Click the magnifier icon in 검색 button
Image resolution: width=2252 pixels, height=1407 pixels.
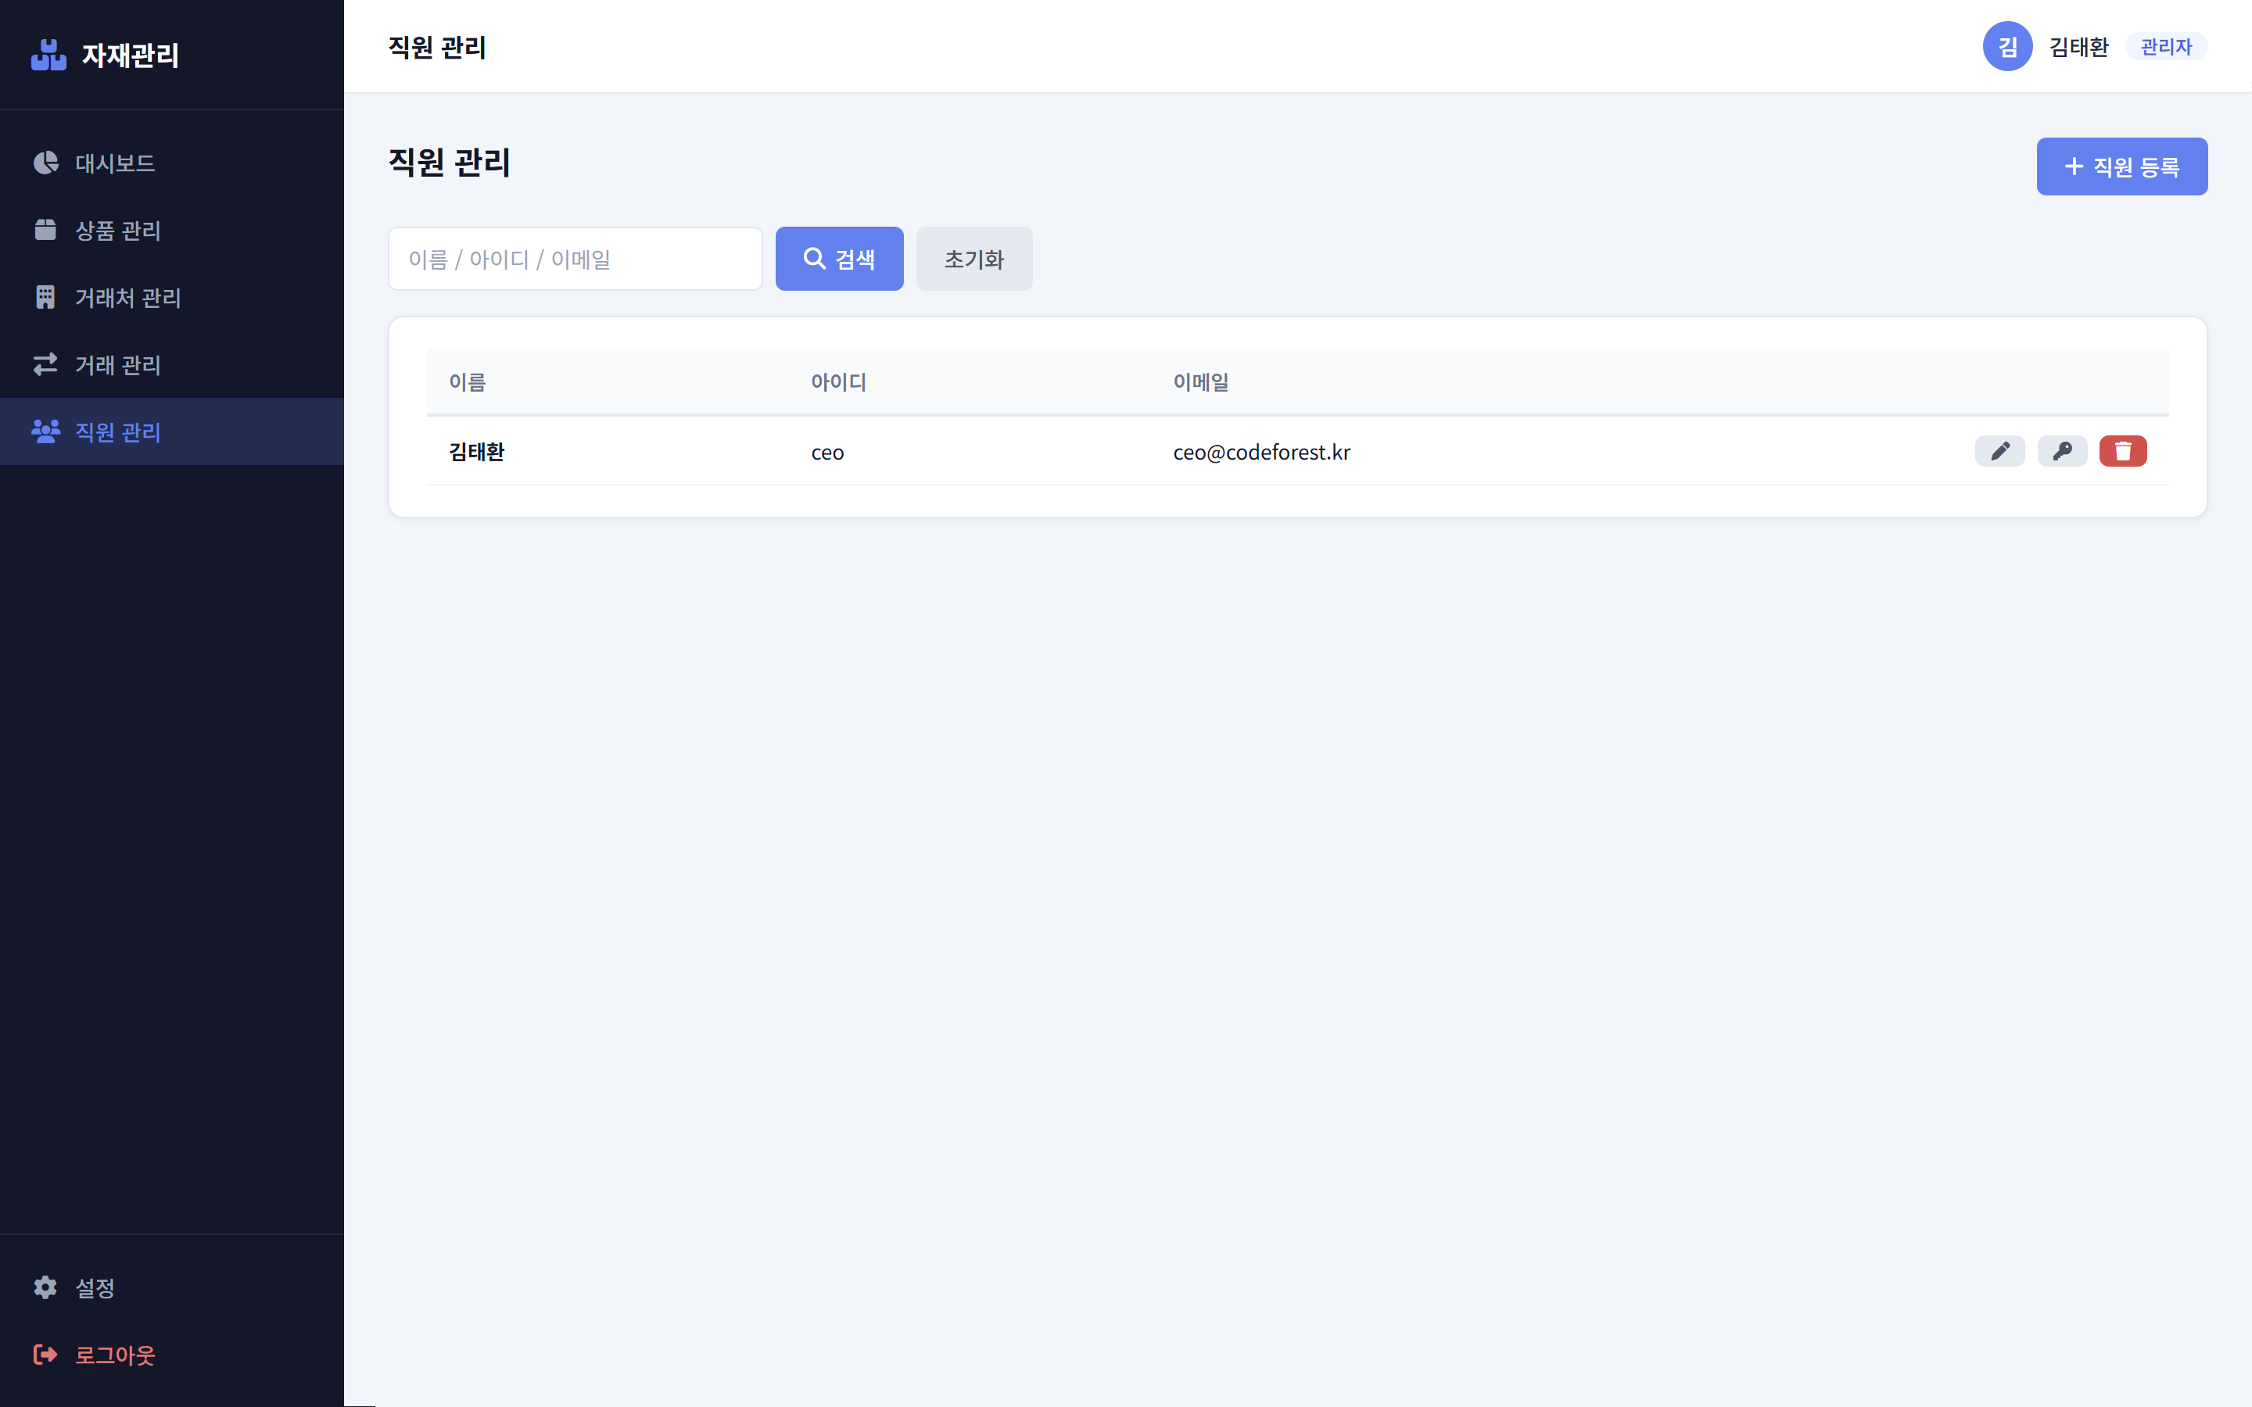[814, 258]
